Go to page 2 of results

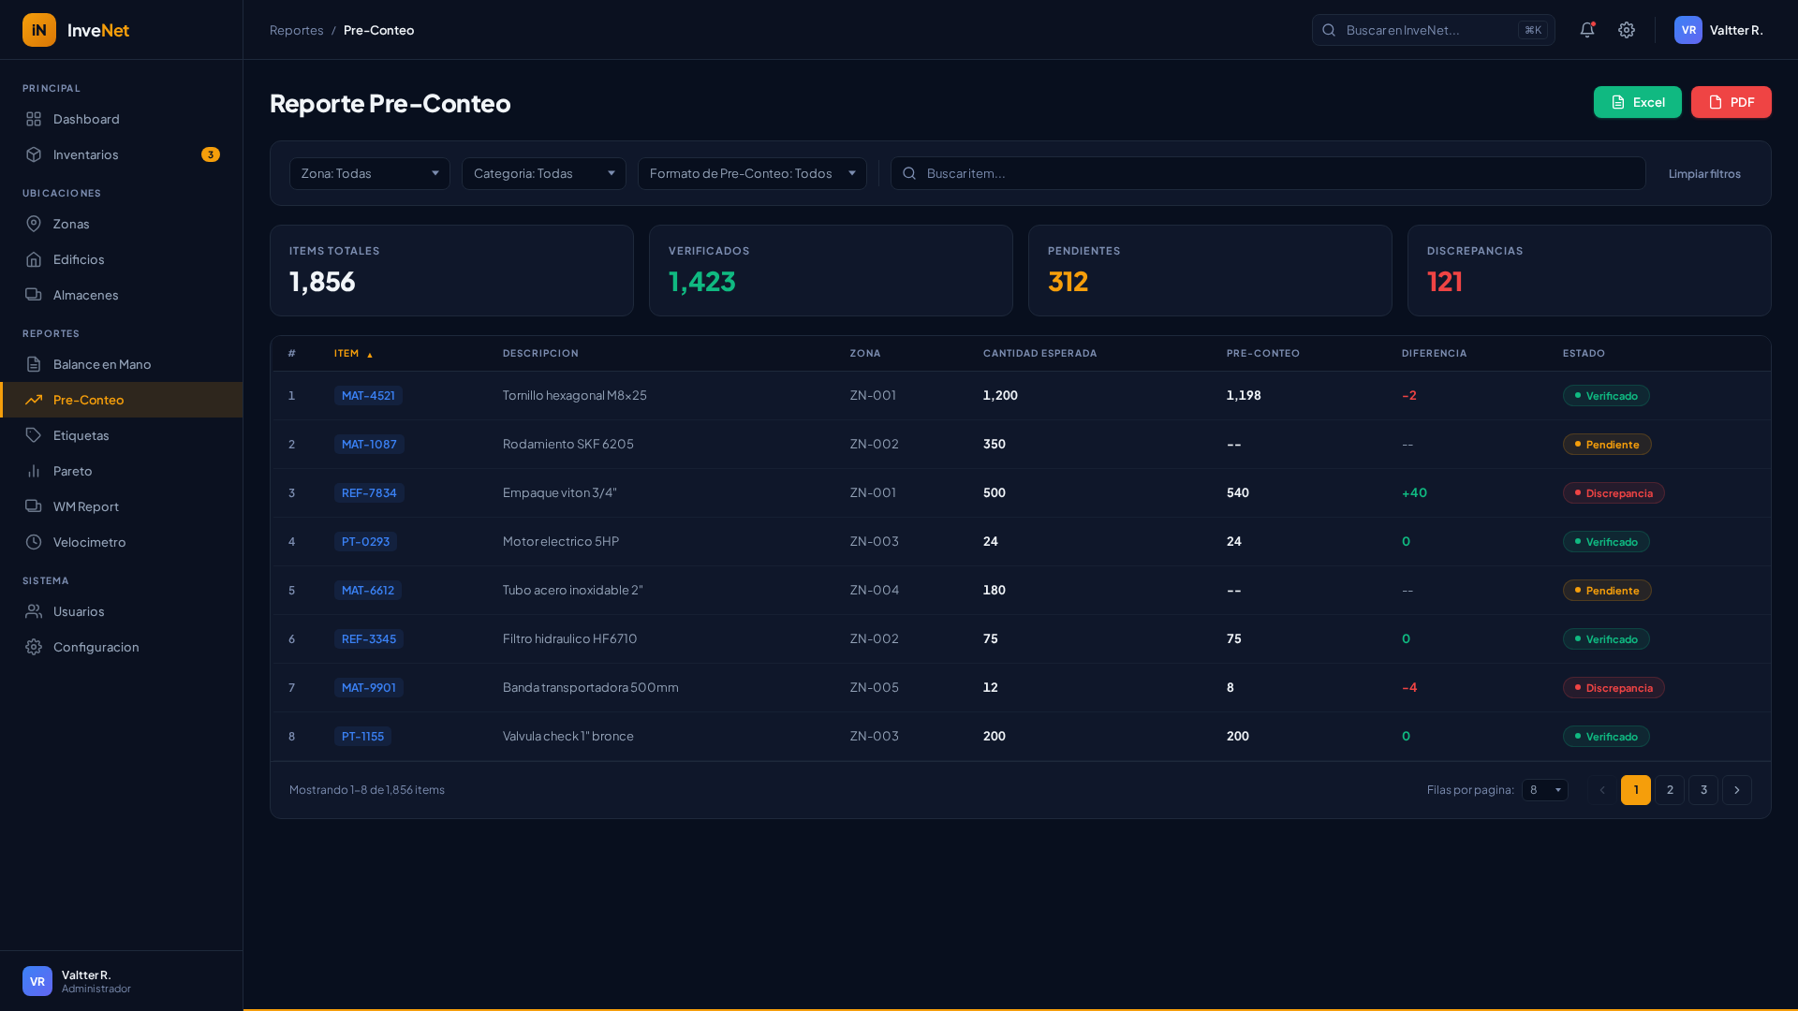1669,790
